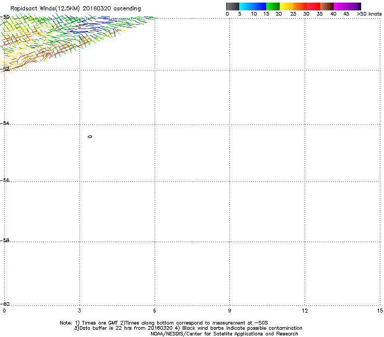Click the small island outline near -54 latitude
The width and height of the screenshot is (384, 337).
click(90, 136)
